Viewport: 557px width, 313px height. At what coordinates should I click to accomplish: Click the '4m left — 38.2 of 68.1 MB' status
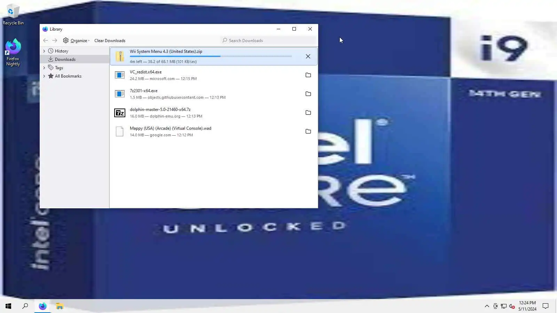163,62
